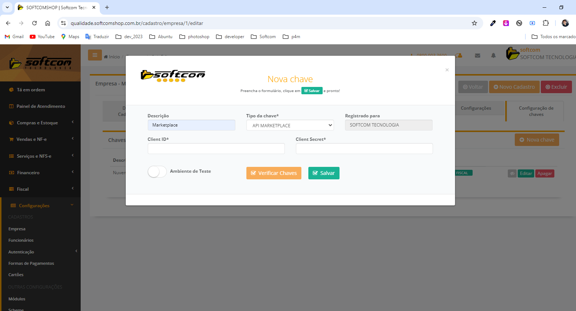Open the Maps bookmark

tap(70, 37)
